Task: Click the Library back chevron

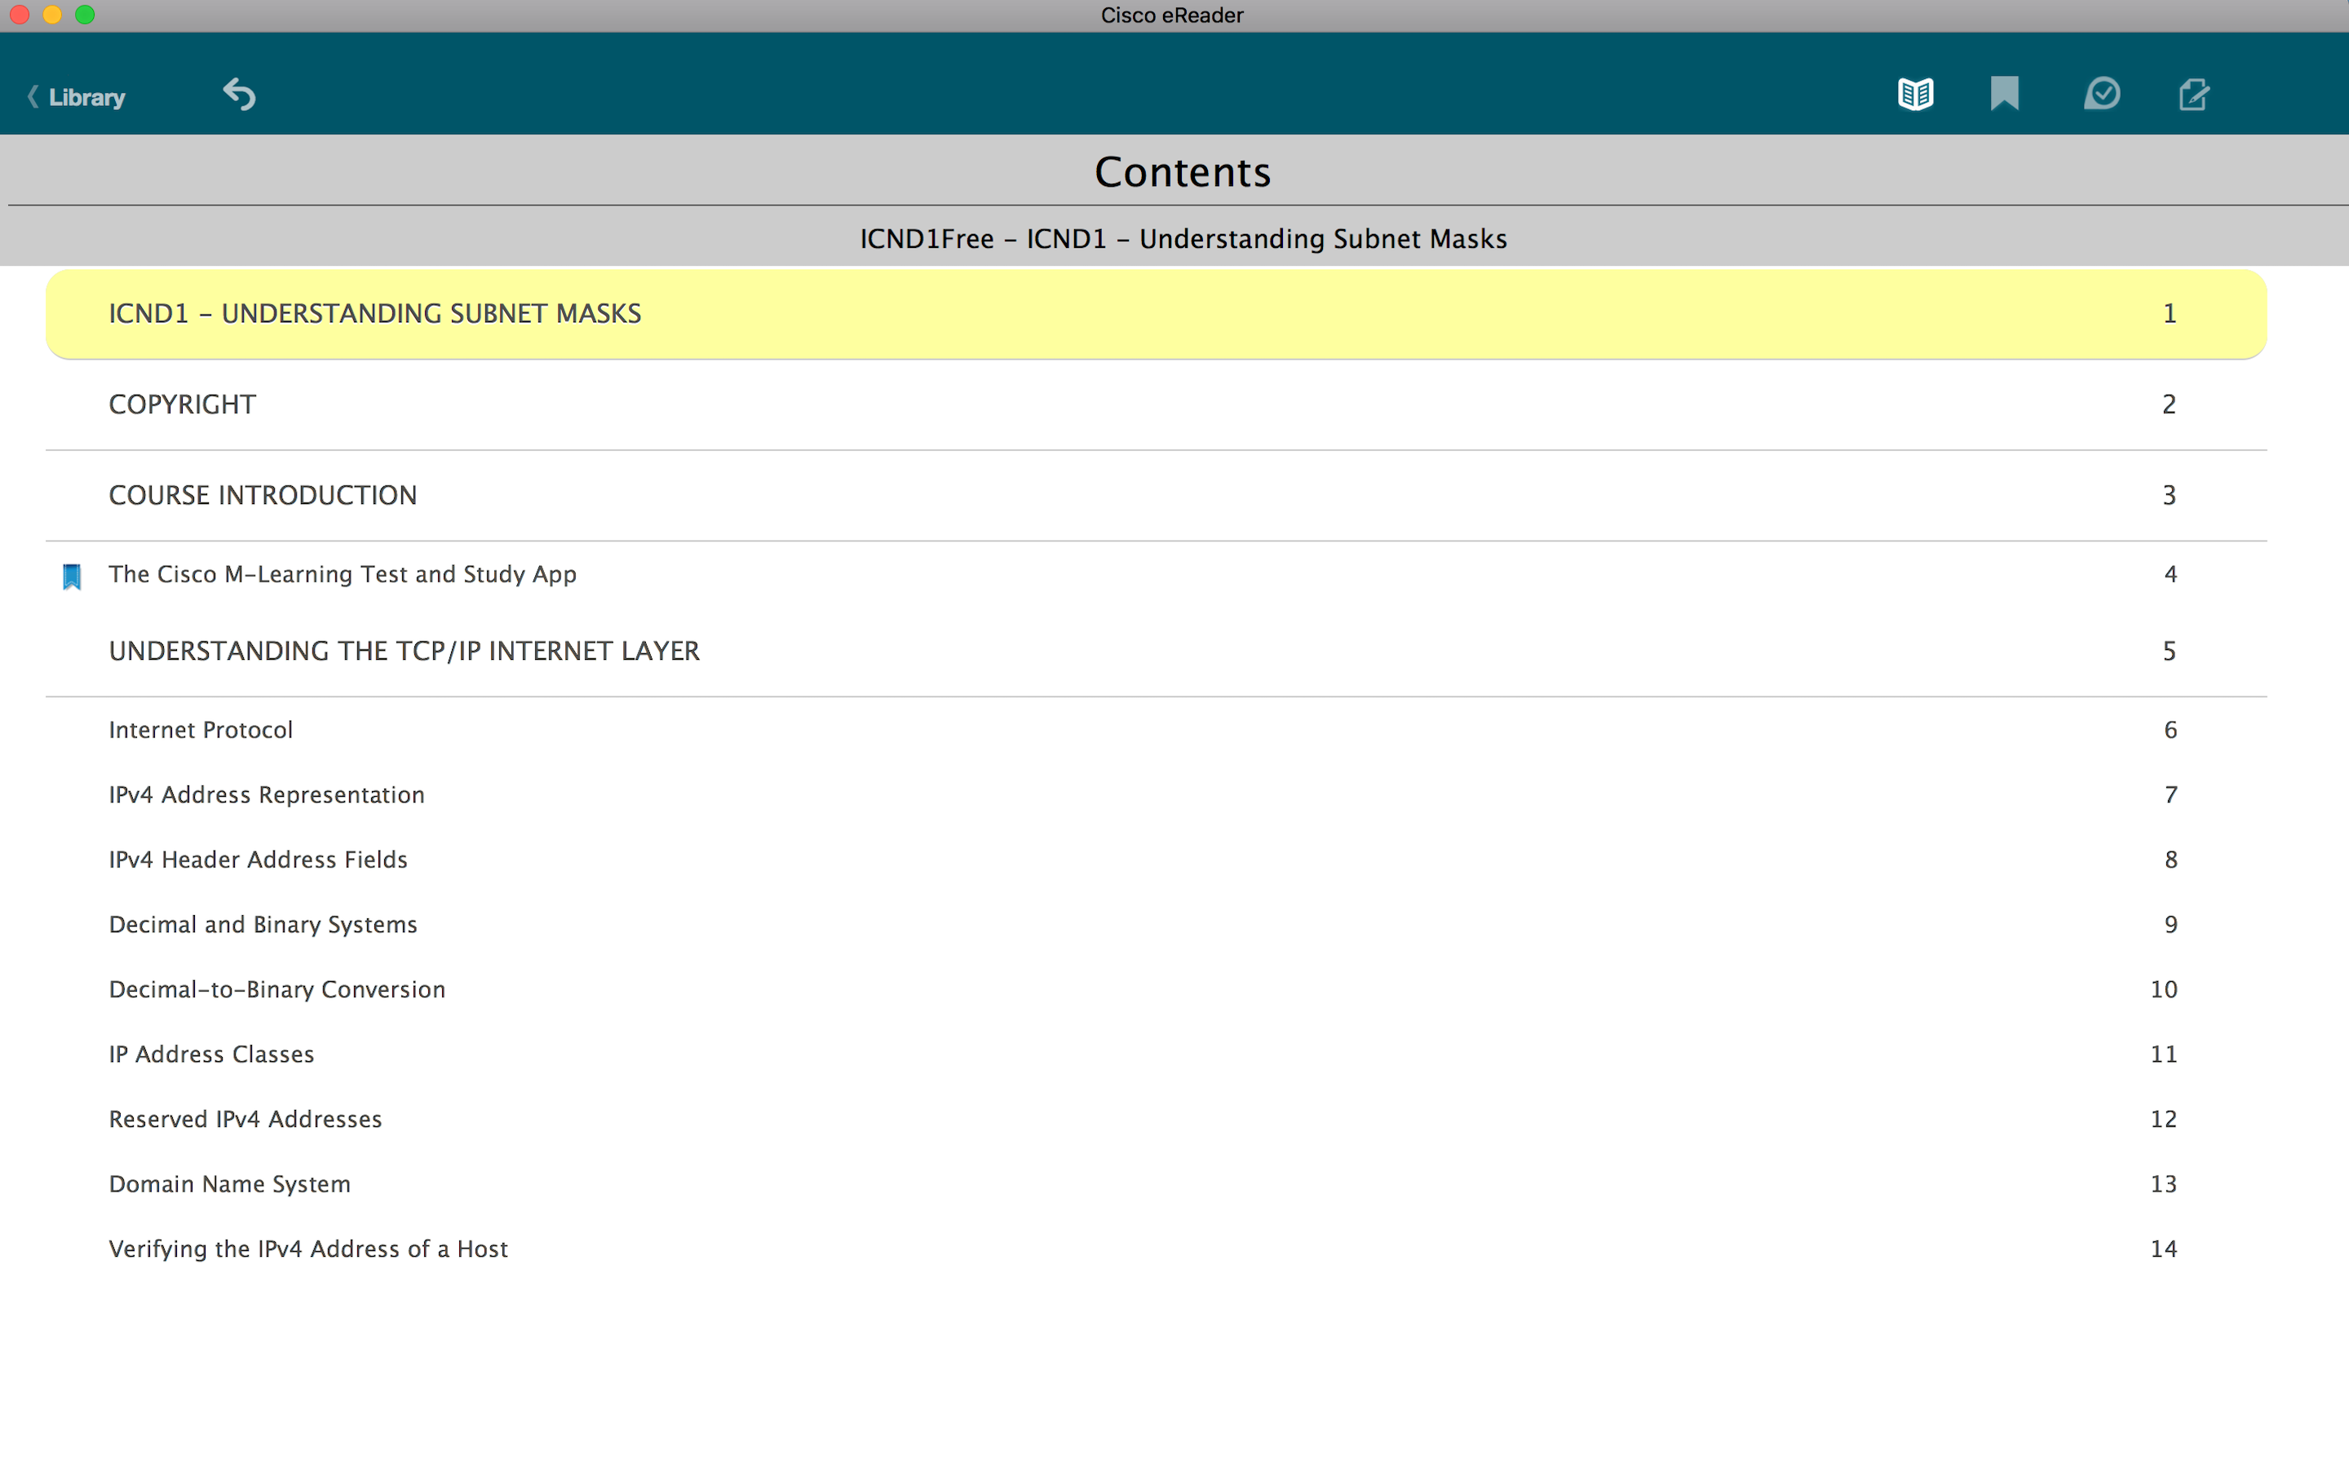Action: 33,97
